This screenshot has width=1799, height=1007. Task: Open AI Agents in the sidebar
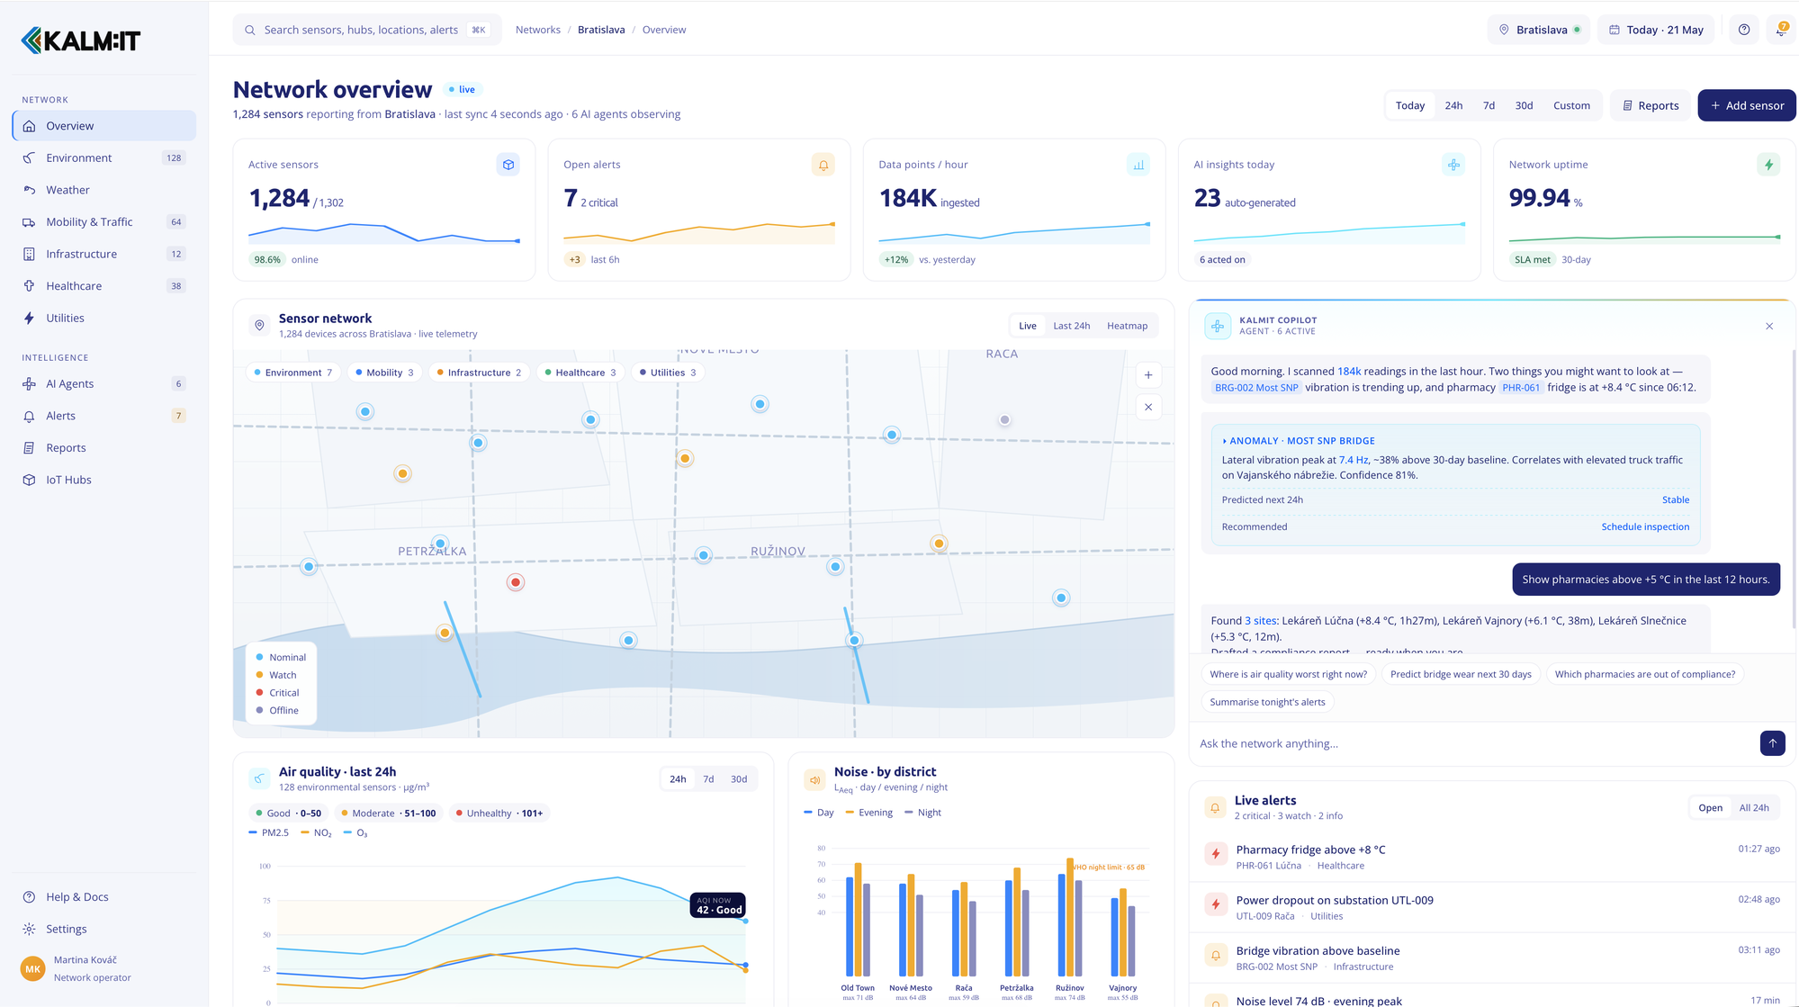(70, 383)
